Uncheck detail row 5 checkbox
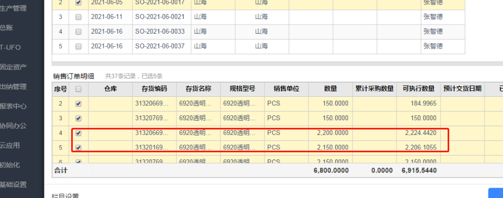The height and width of the screenshot is (198, 503). pyautogui.click(x=78, y=148)
